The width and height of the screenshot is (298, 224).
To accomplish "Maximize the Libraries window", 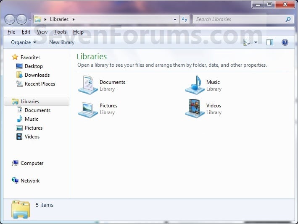I will 269,4.
